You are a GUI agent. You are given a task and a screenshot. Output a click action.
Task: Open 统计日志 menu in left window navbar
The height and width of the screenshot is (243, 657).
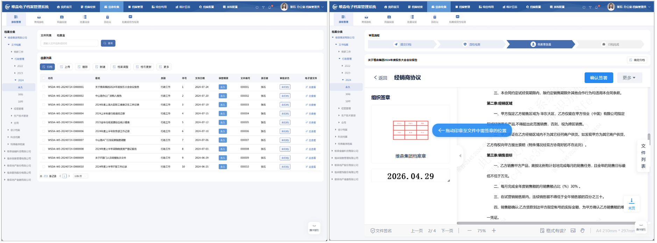tap(183, 7)
